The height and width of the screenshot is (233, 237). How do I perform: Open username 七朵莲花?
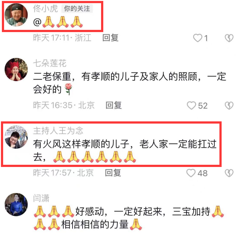click(50, 63)
